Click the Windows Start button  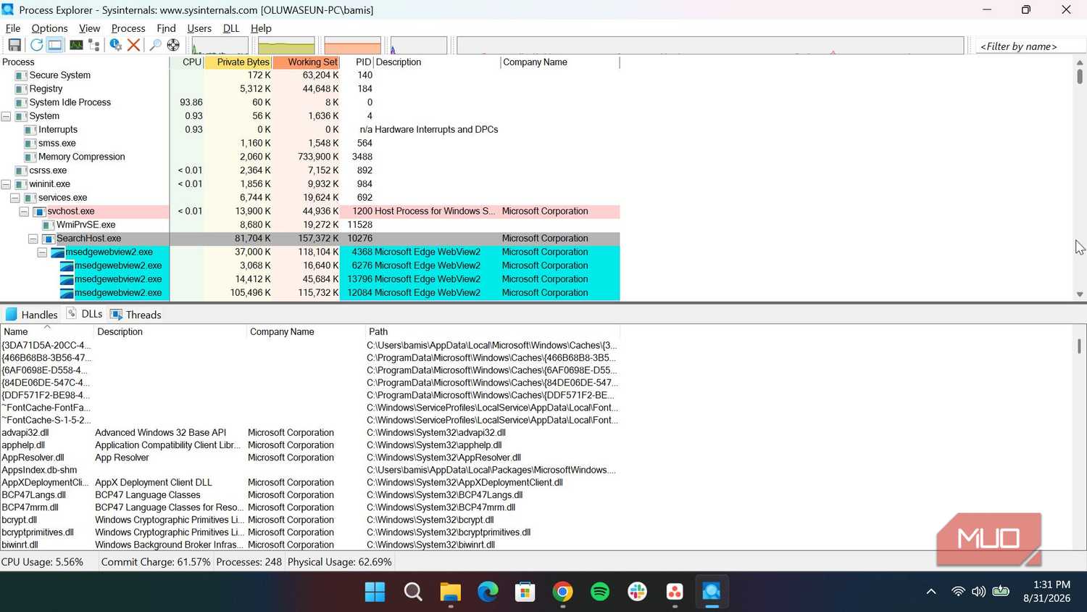(375, 592)
